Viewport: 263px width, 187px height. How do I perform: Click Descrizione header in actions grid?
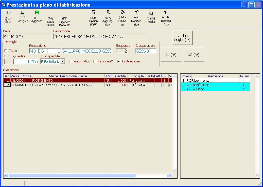[215, 76]
